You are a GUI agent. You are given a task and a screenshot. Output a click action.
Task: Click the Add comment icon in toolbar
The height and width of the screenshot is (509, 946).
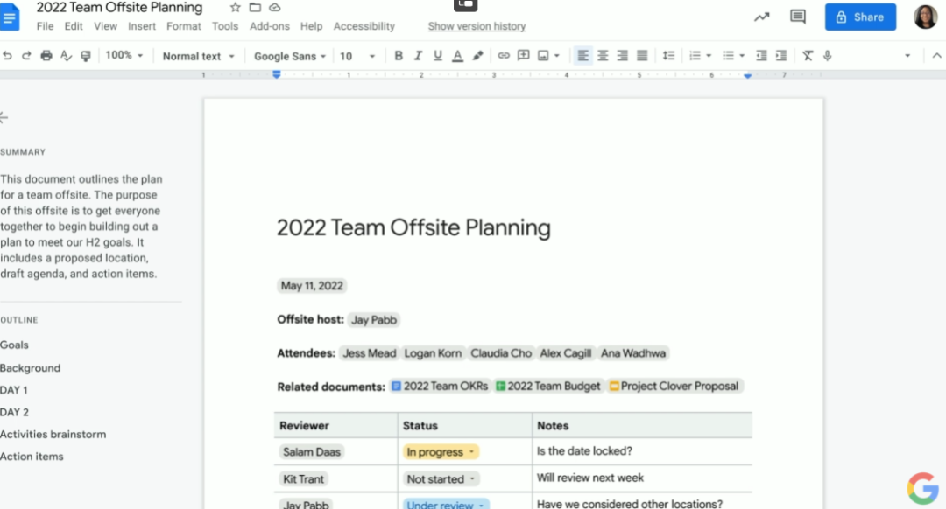523,56
